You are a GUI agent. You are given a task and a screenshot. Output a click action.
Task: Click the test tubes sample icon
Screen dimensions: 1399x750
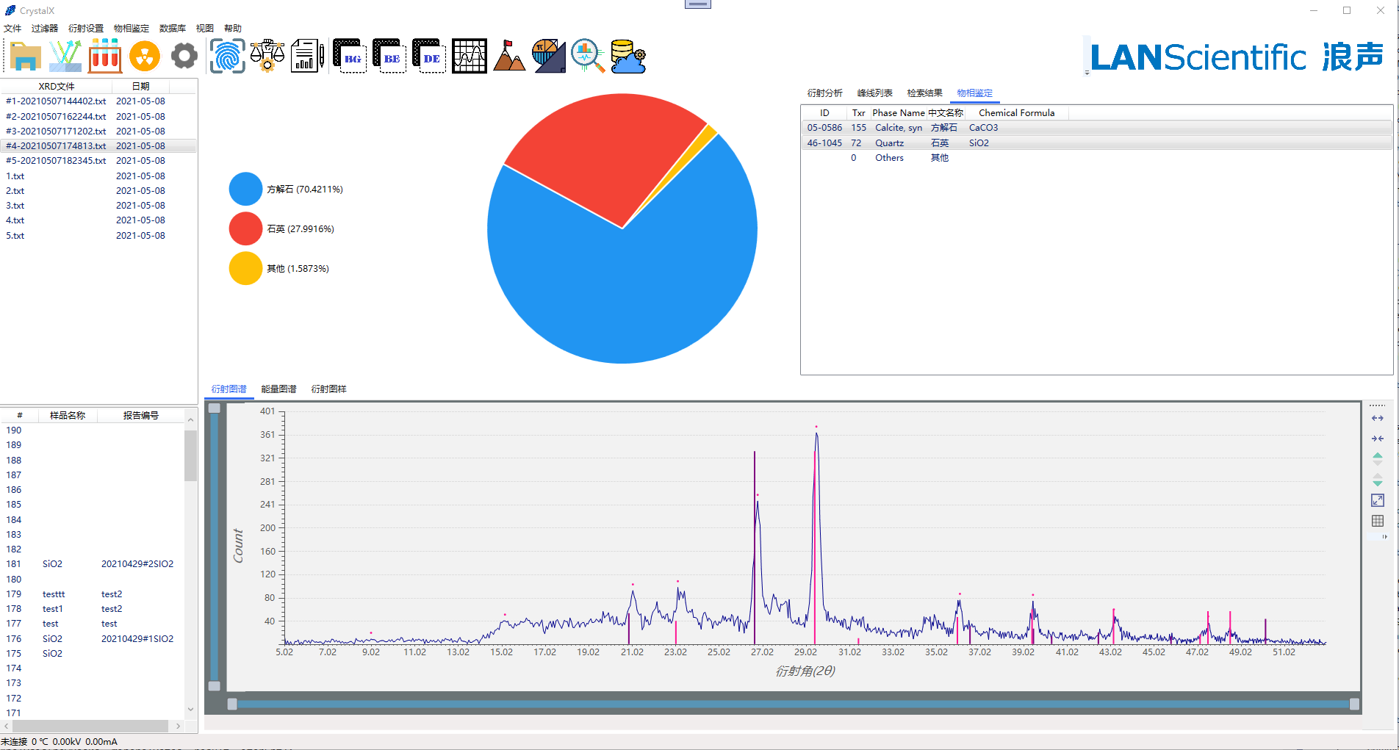tap(105, 57)
